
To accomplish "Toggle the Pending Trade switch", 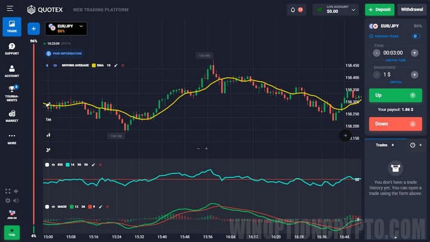I will [416, 36].
